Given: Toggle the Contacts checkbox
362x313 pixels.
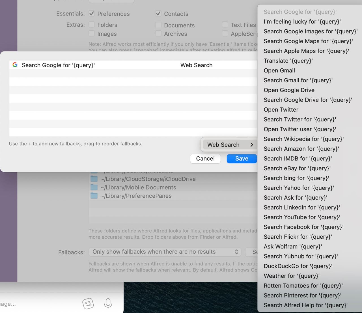Looking at the screenshot, I should [158, 14].
